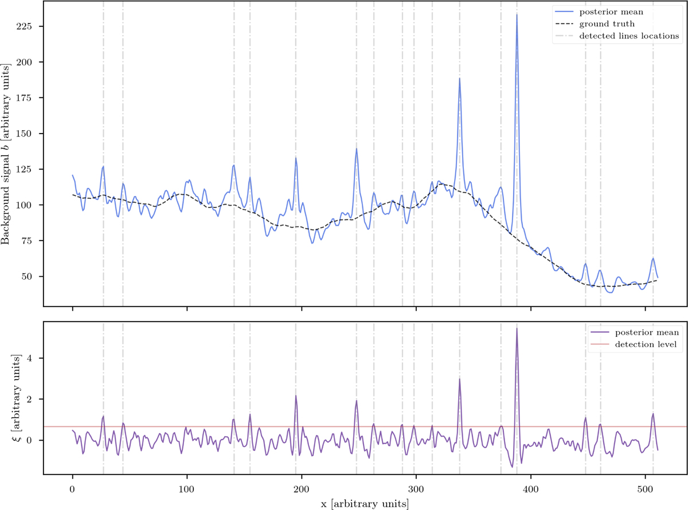Click the red detection level legend sample
The width and height of the screenshot is (688, 510).
pyautogui.click(x=600, y=344)
